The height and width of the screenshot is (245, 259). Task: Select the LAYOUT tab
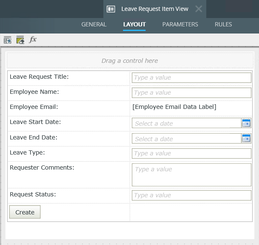pos(134,24)
